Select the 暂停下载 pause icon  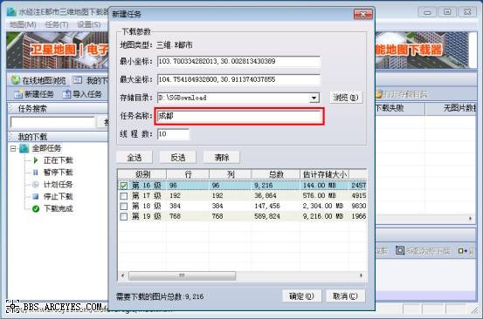point(36,172)
